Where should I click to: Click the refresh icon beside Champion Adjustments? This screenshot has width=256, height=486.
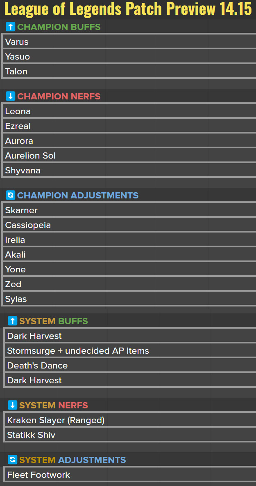point(11,196)
